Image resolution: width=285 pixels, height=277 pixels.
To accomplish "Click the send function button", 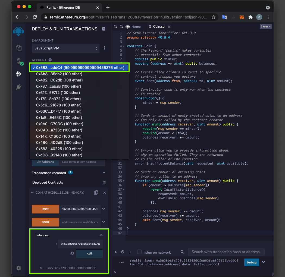I will click(x=45, y=222).
